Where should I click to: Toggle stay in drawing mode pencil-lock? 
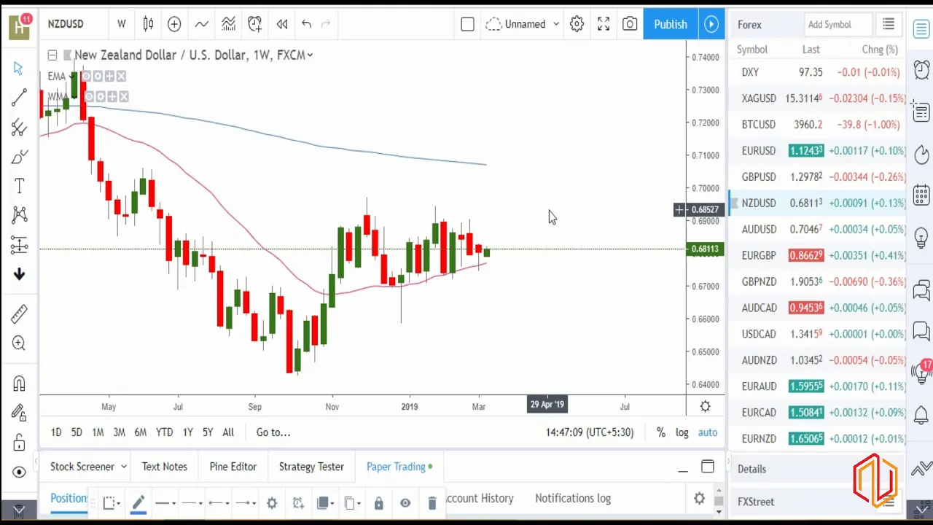(x=19, y=413)
